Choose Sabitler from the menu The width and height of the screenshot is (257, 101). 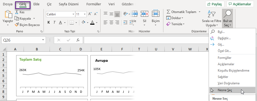[x=232, y=77]
